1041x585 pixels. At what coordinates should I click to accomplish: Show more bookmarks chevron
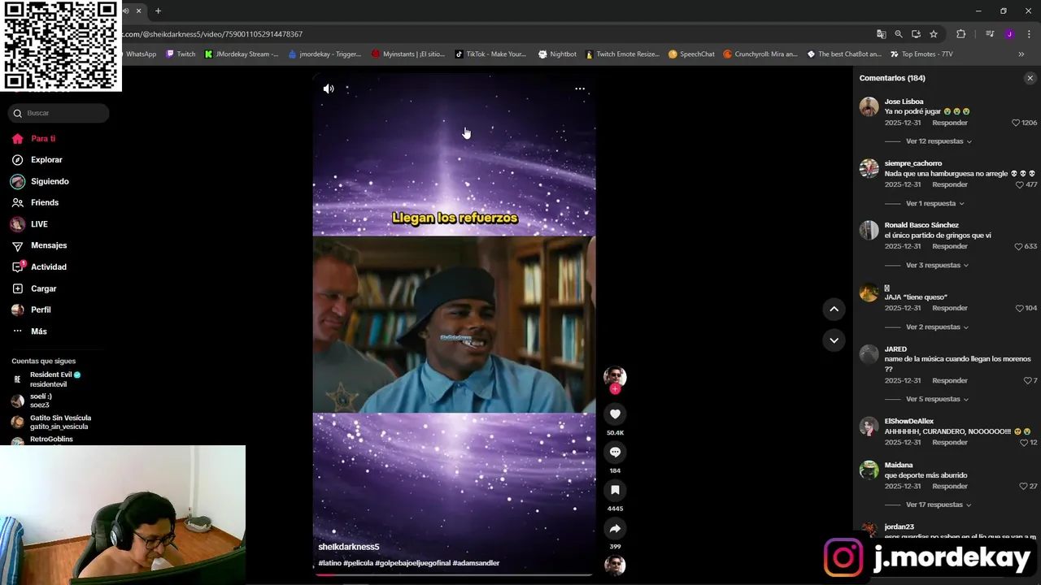(1021, 54)
